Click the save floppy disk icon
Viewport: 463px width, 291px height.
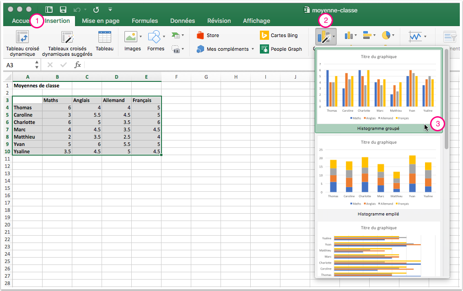63,10
